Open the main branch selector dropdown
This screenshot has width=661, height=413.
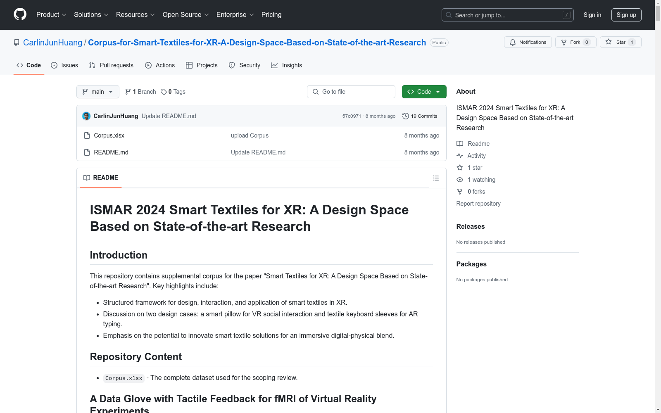tap(98, 92)
